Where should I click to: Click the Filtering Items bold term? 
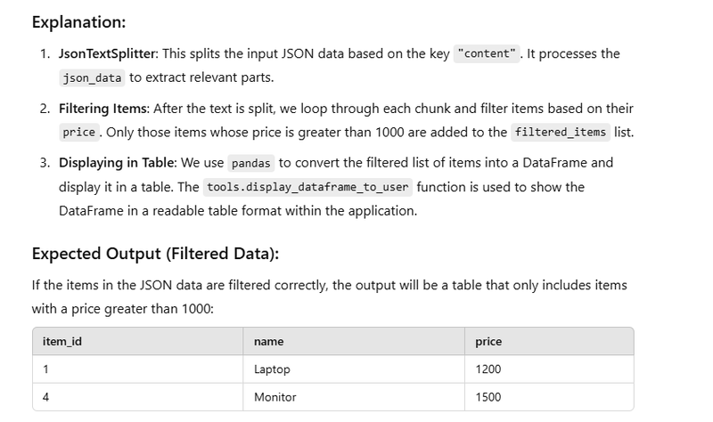[102, 109]
